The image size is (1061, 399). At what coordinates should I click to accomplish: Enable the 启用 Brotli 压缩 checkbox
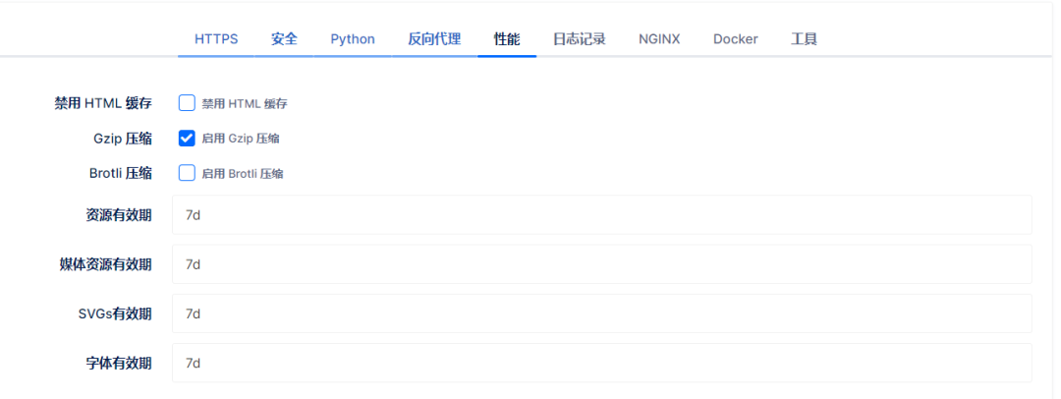[187, 173]
